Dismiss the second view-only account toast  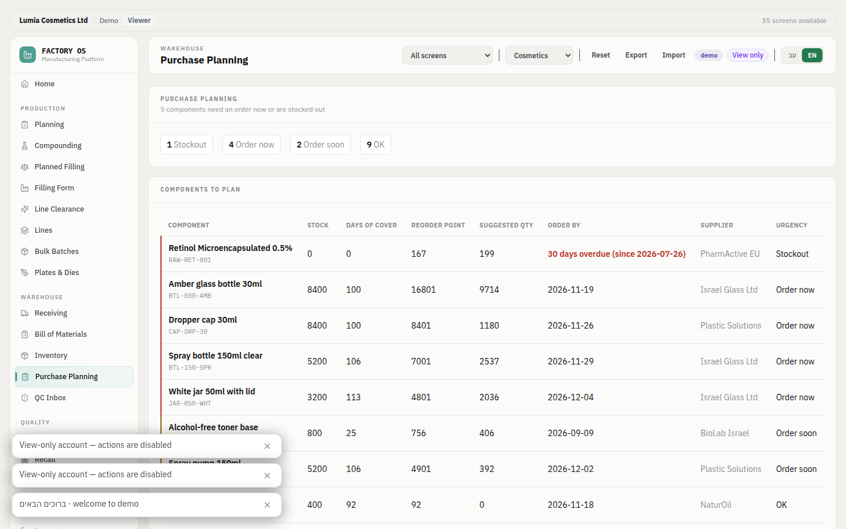click(267, 476)
